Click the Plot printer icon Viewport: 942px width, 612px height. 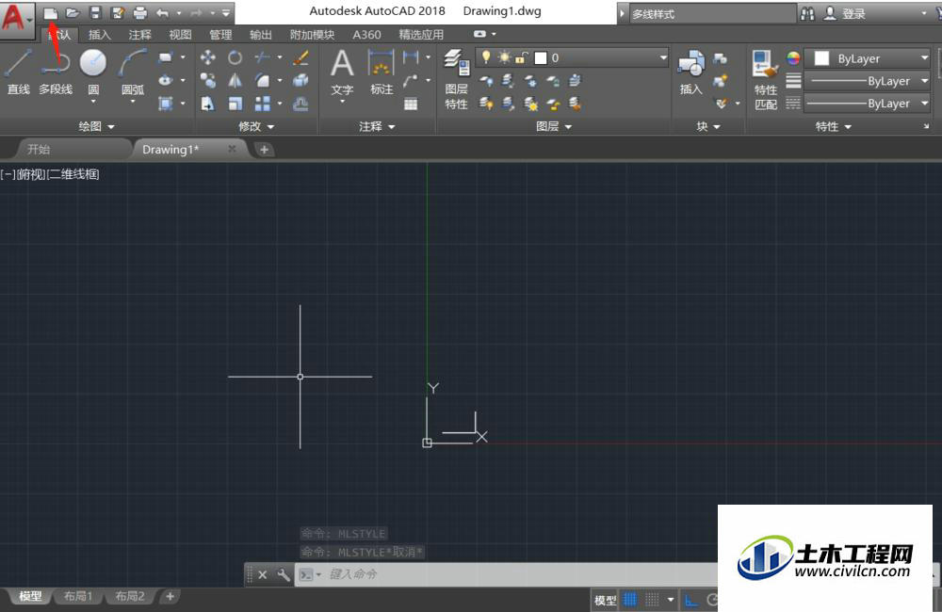(140, 12)
